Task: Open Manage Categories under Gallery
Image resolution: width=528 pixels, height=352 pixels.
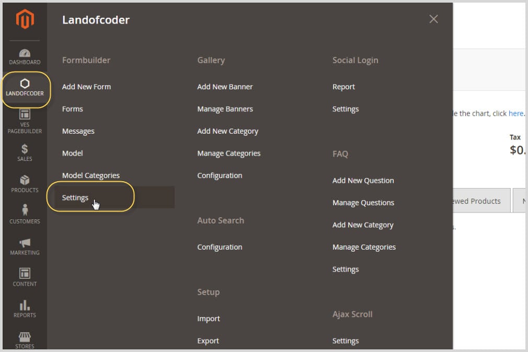Action: coord(229,153)
